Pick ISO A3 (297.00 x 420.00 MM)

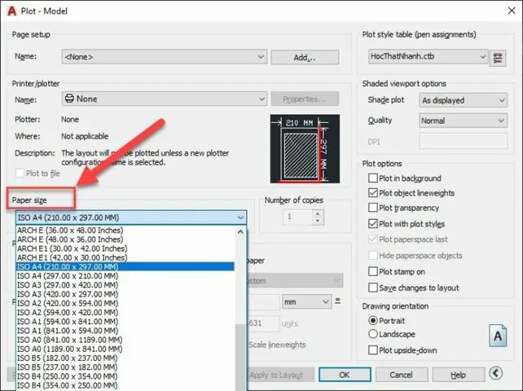pyautogui.click(x=125, y=285)
